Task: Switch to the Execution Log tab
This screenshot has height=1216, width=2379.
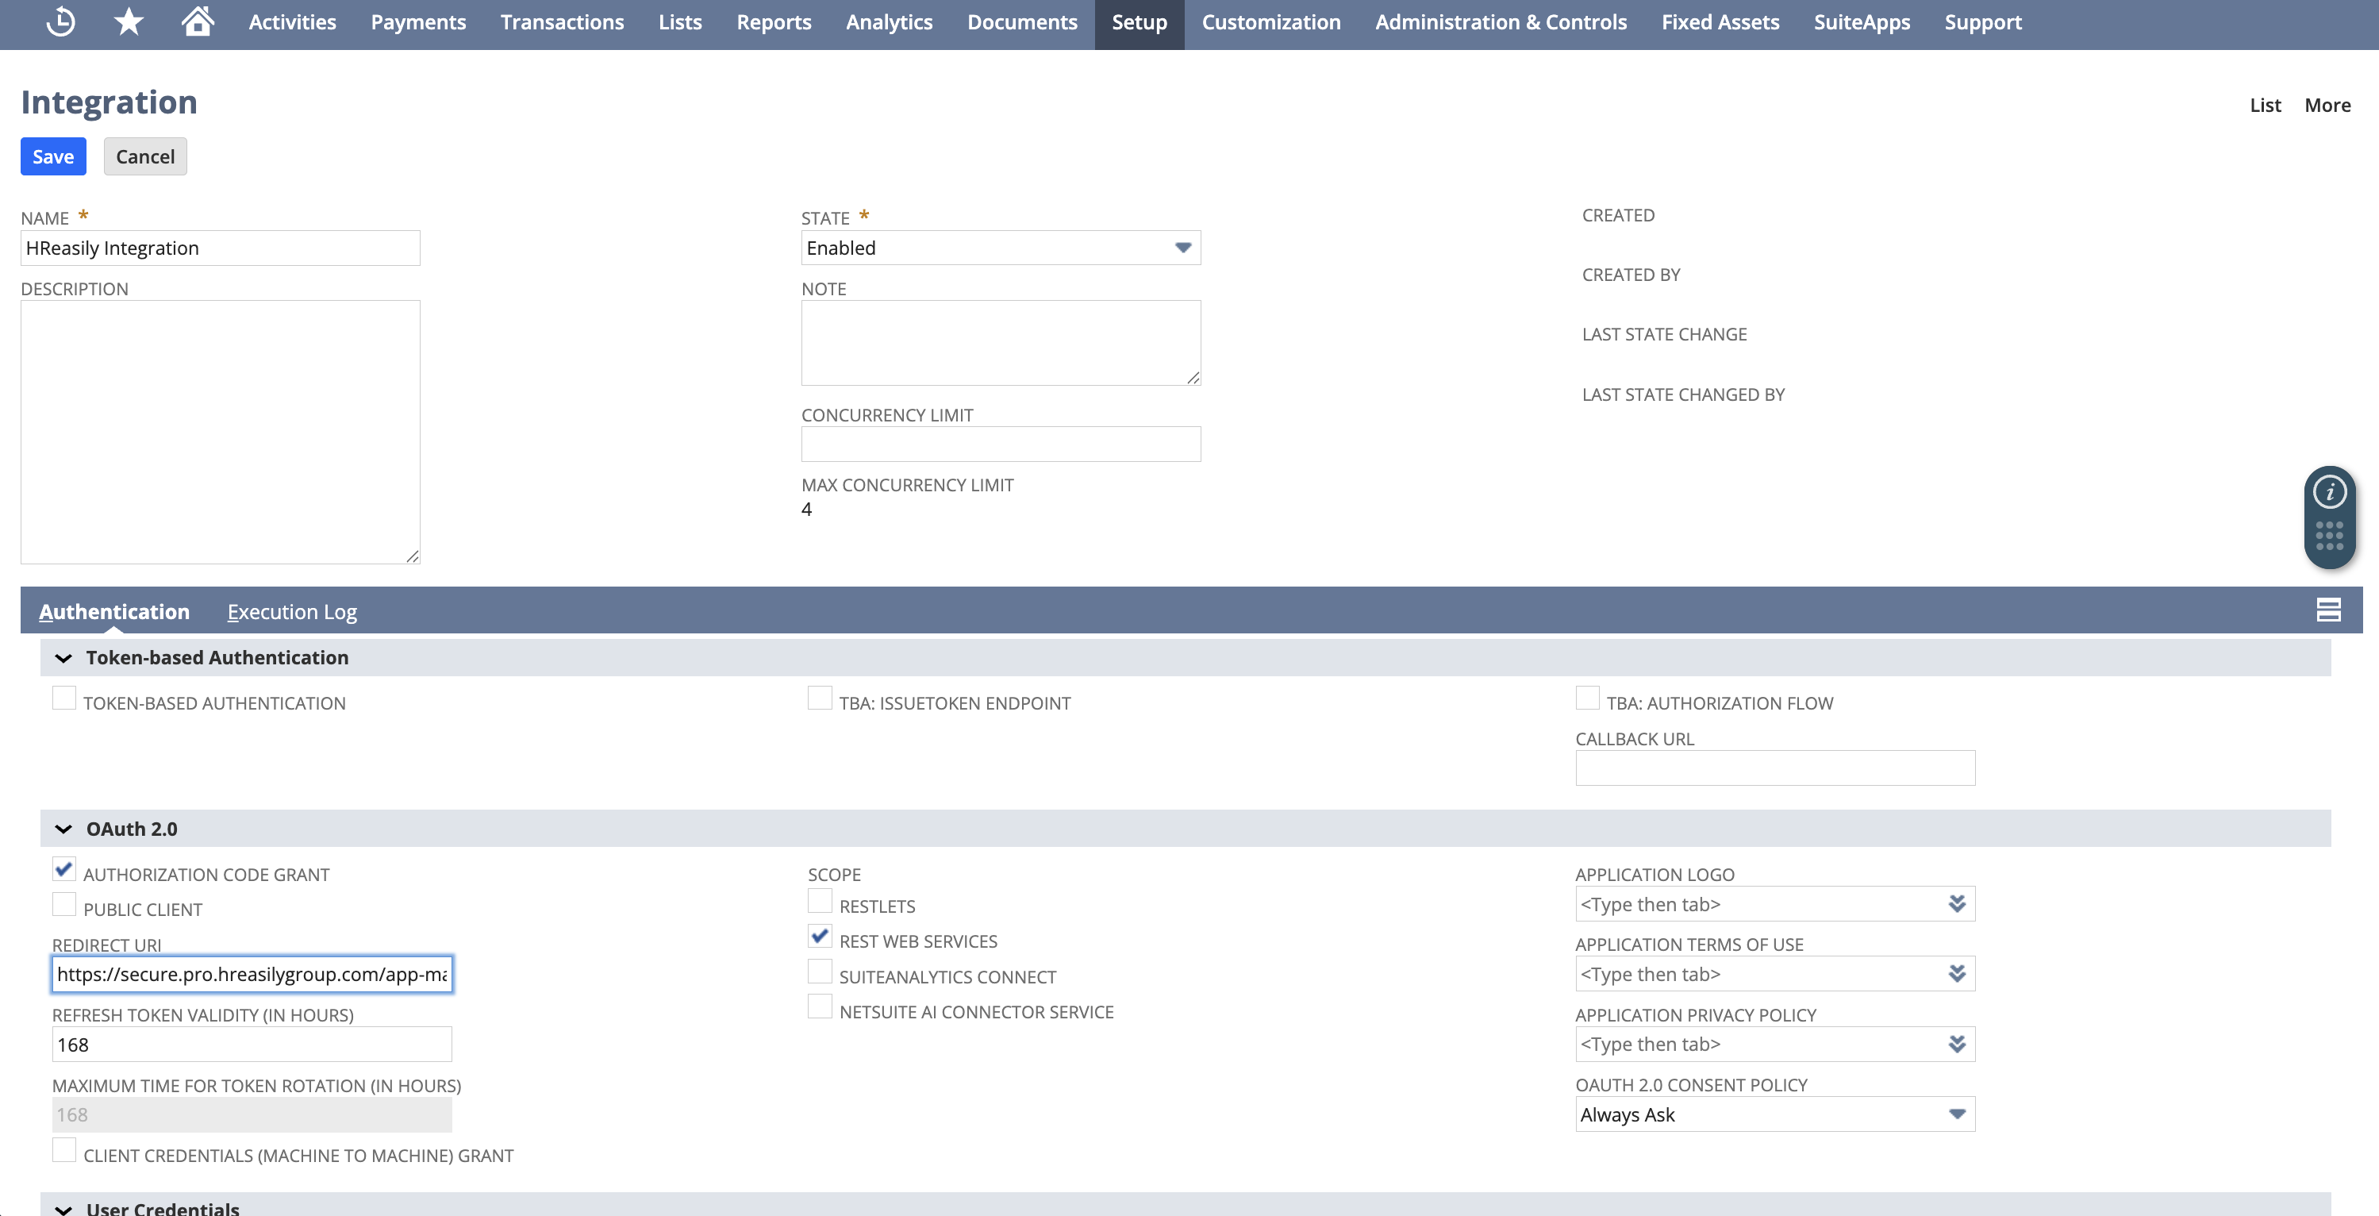Action: [x=292, y=612]
